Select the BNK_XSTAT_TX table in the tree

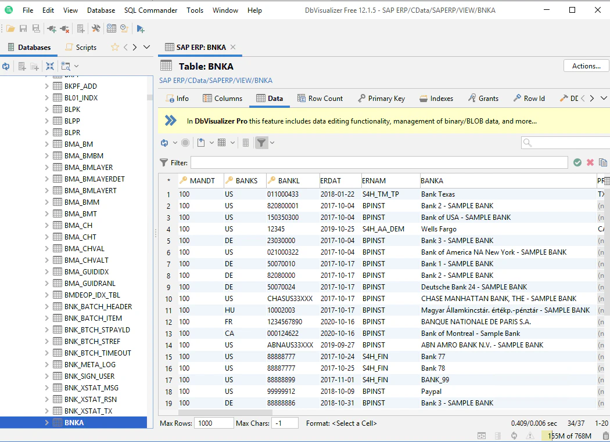(x=88, y=411)
